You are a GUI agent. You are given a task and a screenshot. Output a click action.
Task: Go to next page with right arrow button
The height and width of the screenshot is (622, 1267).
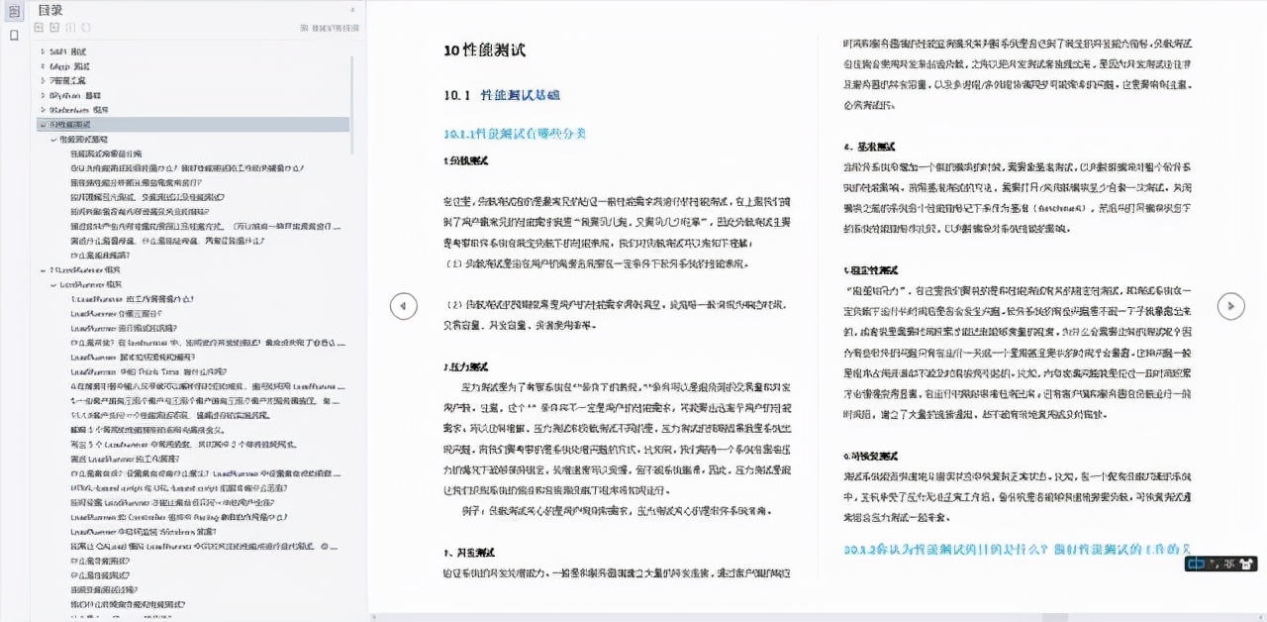[1230, 306]
